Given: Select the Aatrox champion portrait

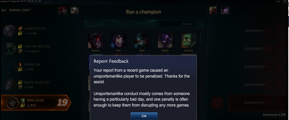Looking at the screenshot, I should [x=95, y=40].
